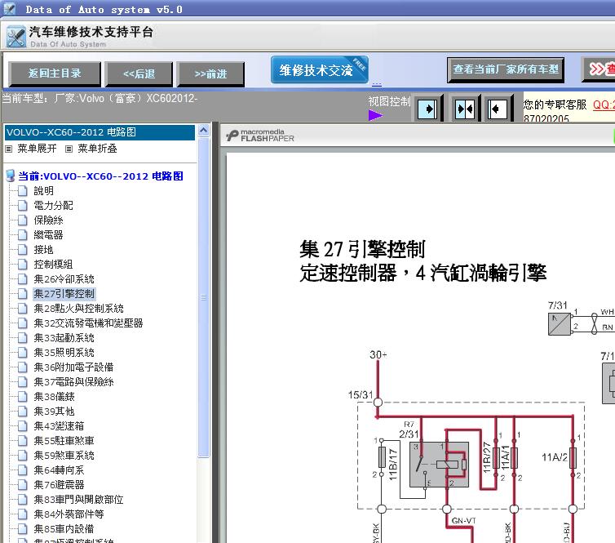Click the fuse 11A/2 in the diagram
Screen dimensions: 615x543
[x=573, y=458]
